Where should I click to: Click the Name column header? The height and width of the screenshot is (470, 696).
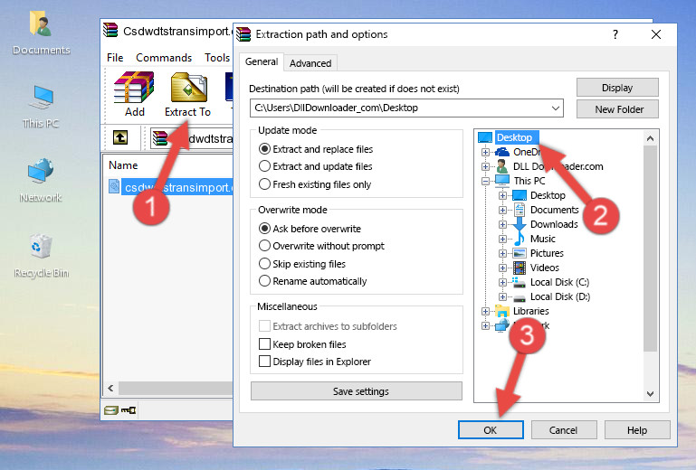[x=123, y=165]
